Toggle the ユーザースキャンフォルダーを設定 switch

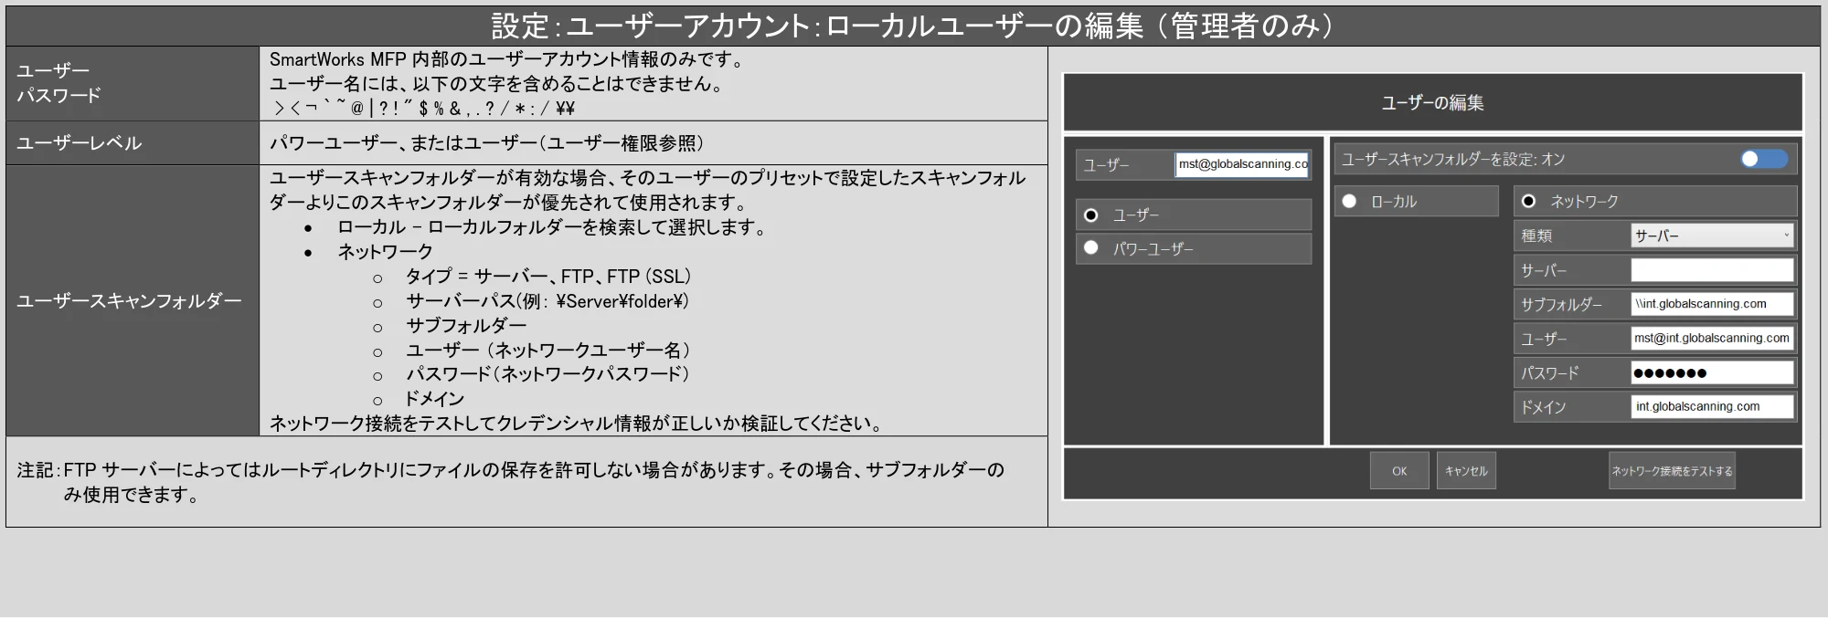pos(1764,159)
